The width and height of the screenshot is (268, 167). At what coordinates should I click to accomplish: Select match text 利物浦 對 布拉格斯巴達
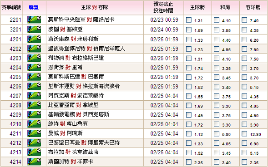click(76, 58)
